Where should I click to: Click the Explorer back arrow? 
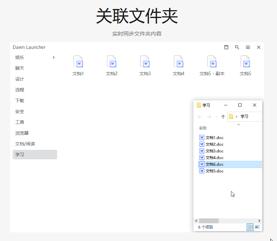(x=200, y=117)
